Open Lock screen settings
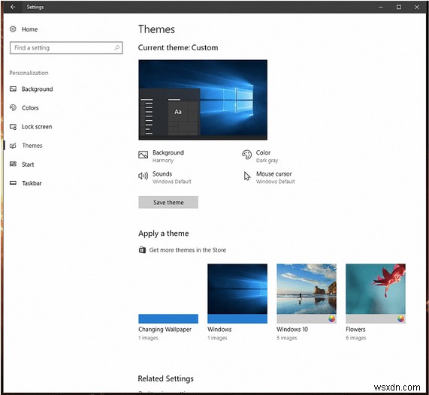 point(37,127)
